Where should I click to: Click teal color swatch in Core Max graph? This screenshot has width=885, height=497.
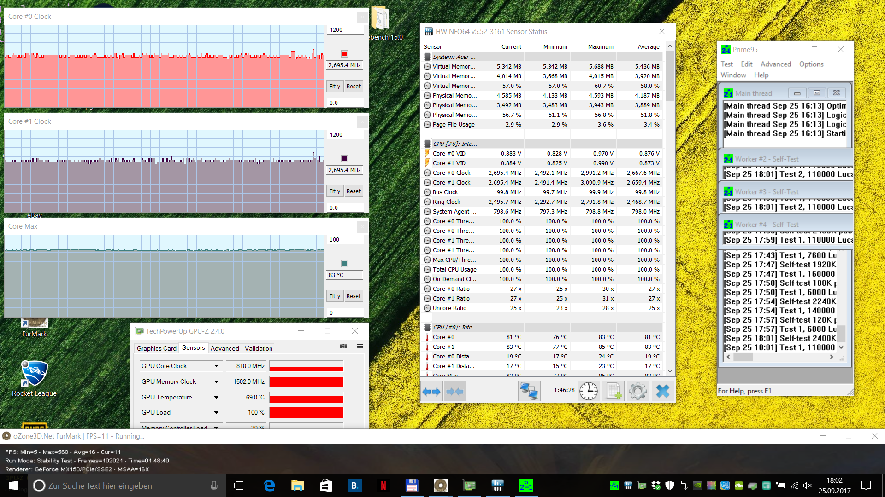pyautogui.click(x=344, y=264)
